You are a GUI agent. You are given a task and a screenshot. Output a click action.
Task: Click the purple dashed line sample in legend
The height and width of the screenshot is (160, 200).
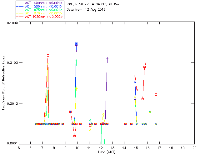(20, 3)
